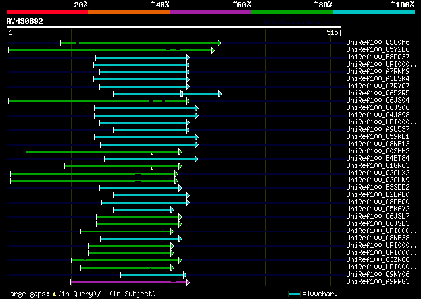
Task: Select the UniRef100_Q9NY06 label
Action: 378,275
